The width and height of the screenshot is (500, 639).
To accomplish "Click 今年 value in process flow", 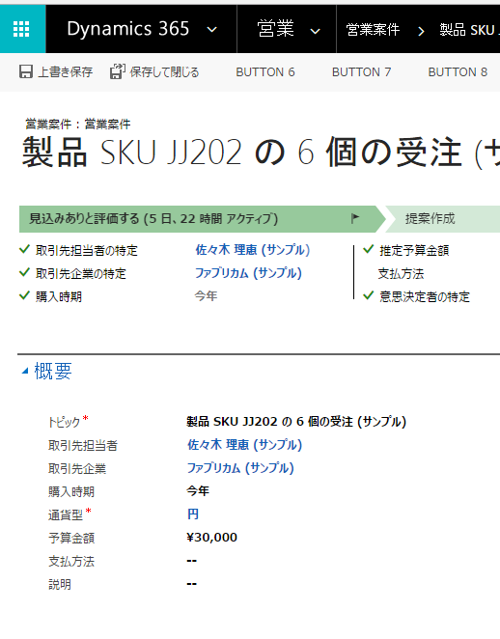I will (206, 296).
